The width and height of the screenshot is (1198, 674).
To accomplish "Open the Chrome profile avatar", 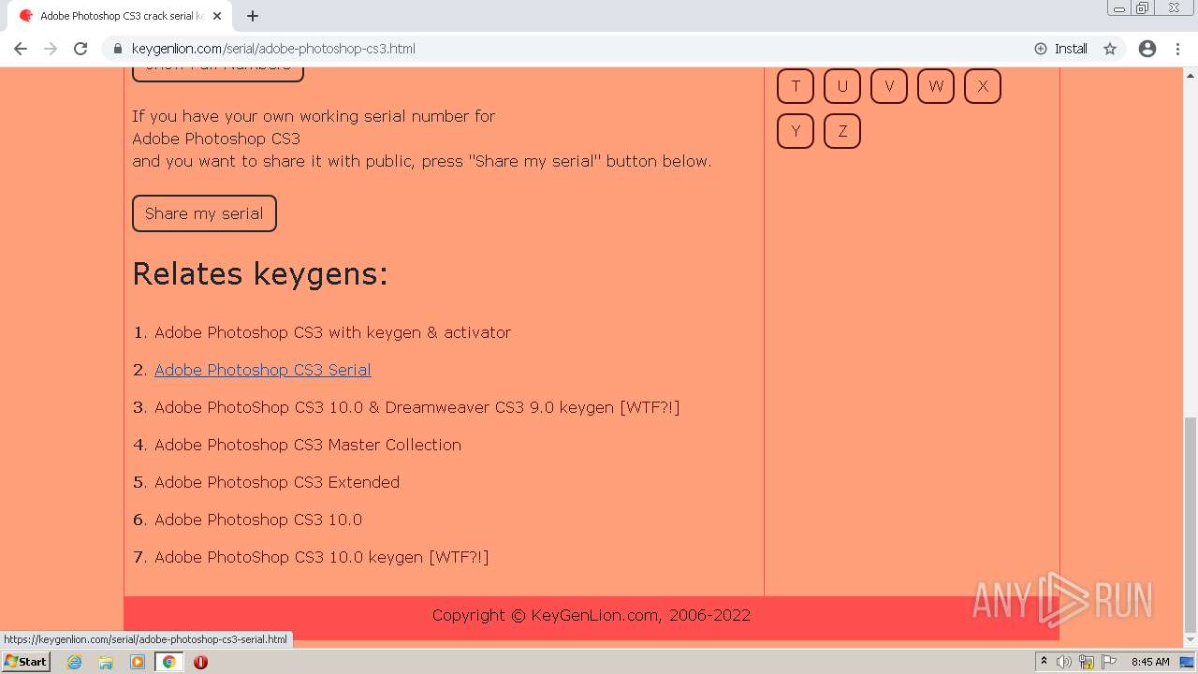I will tap(1147, 49).
